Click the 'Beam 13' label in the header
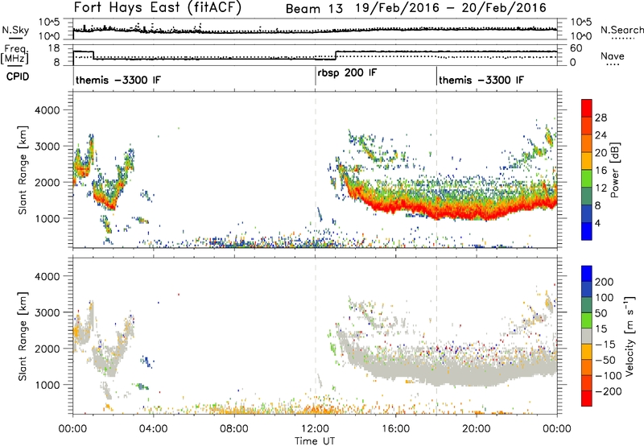Screen dimensions: 644x446 314,9
